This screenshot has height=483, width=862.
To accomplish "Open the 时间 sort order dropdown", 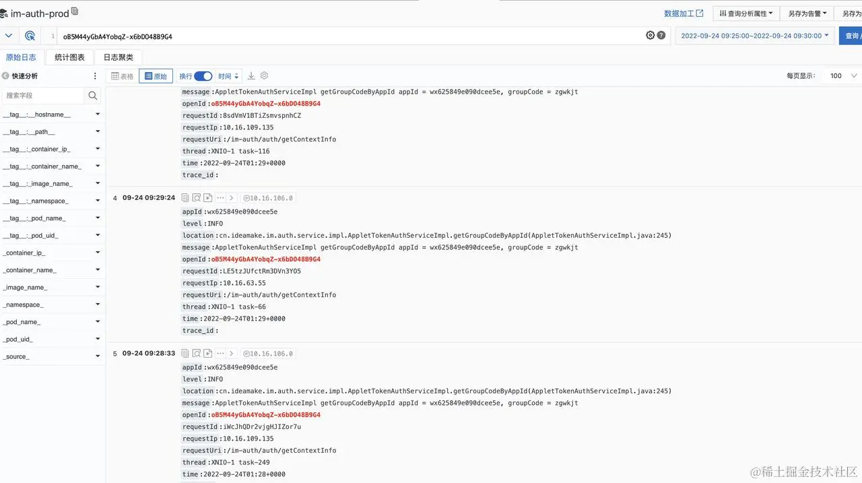I will [228, 76].
